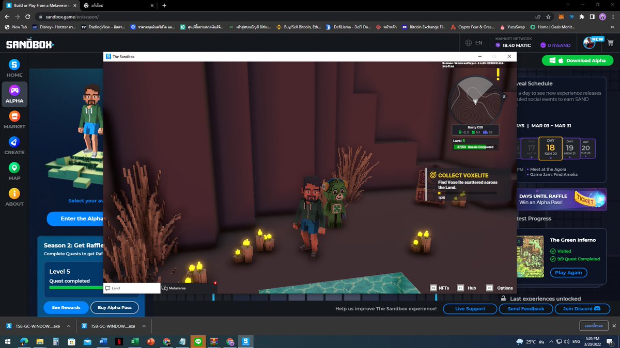This screenshot has height=348, width=620.
Task: Click the language globe icon
Action: tap(468, 43)
